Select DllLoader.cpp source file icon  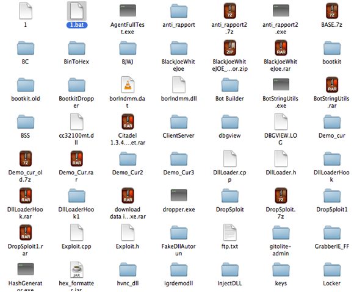(x=230, y=158)
